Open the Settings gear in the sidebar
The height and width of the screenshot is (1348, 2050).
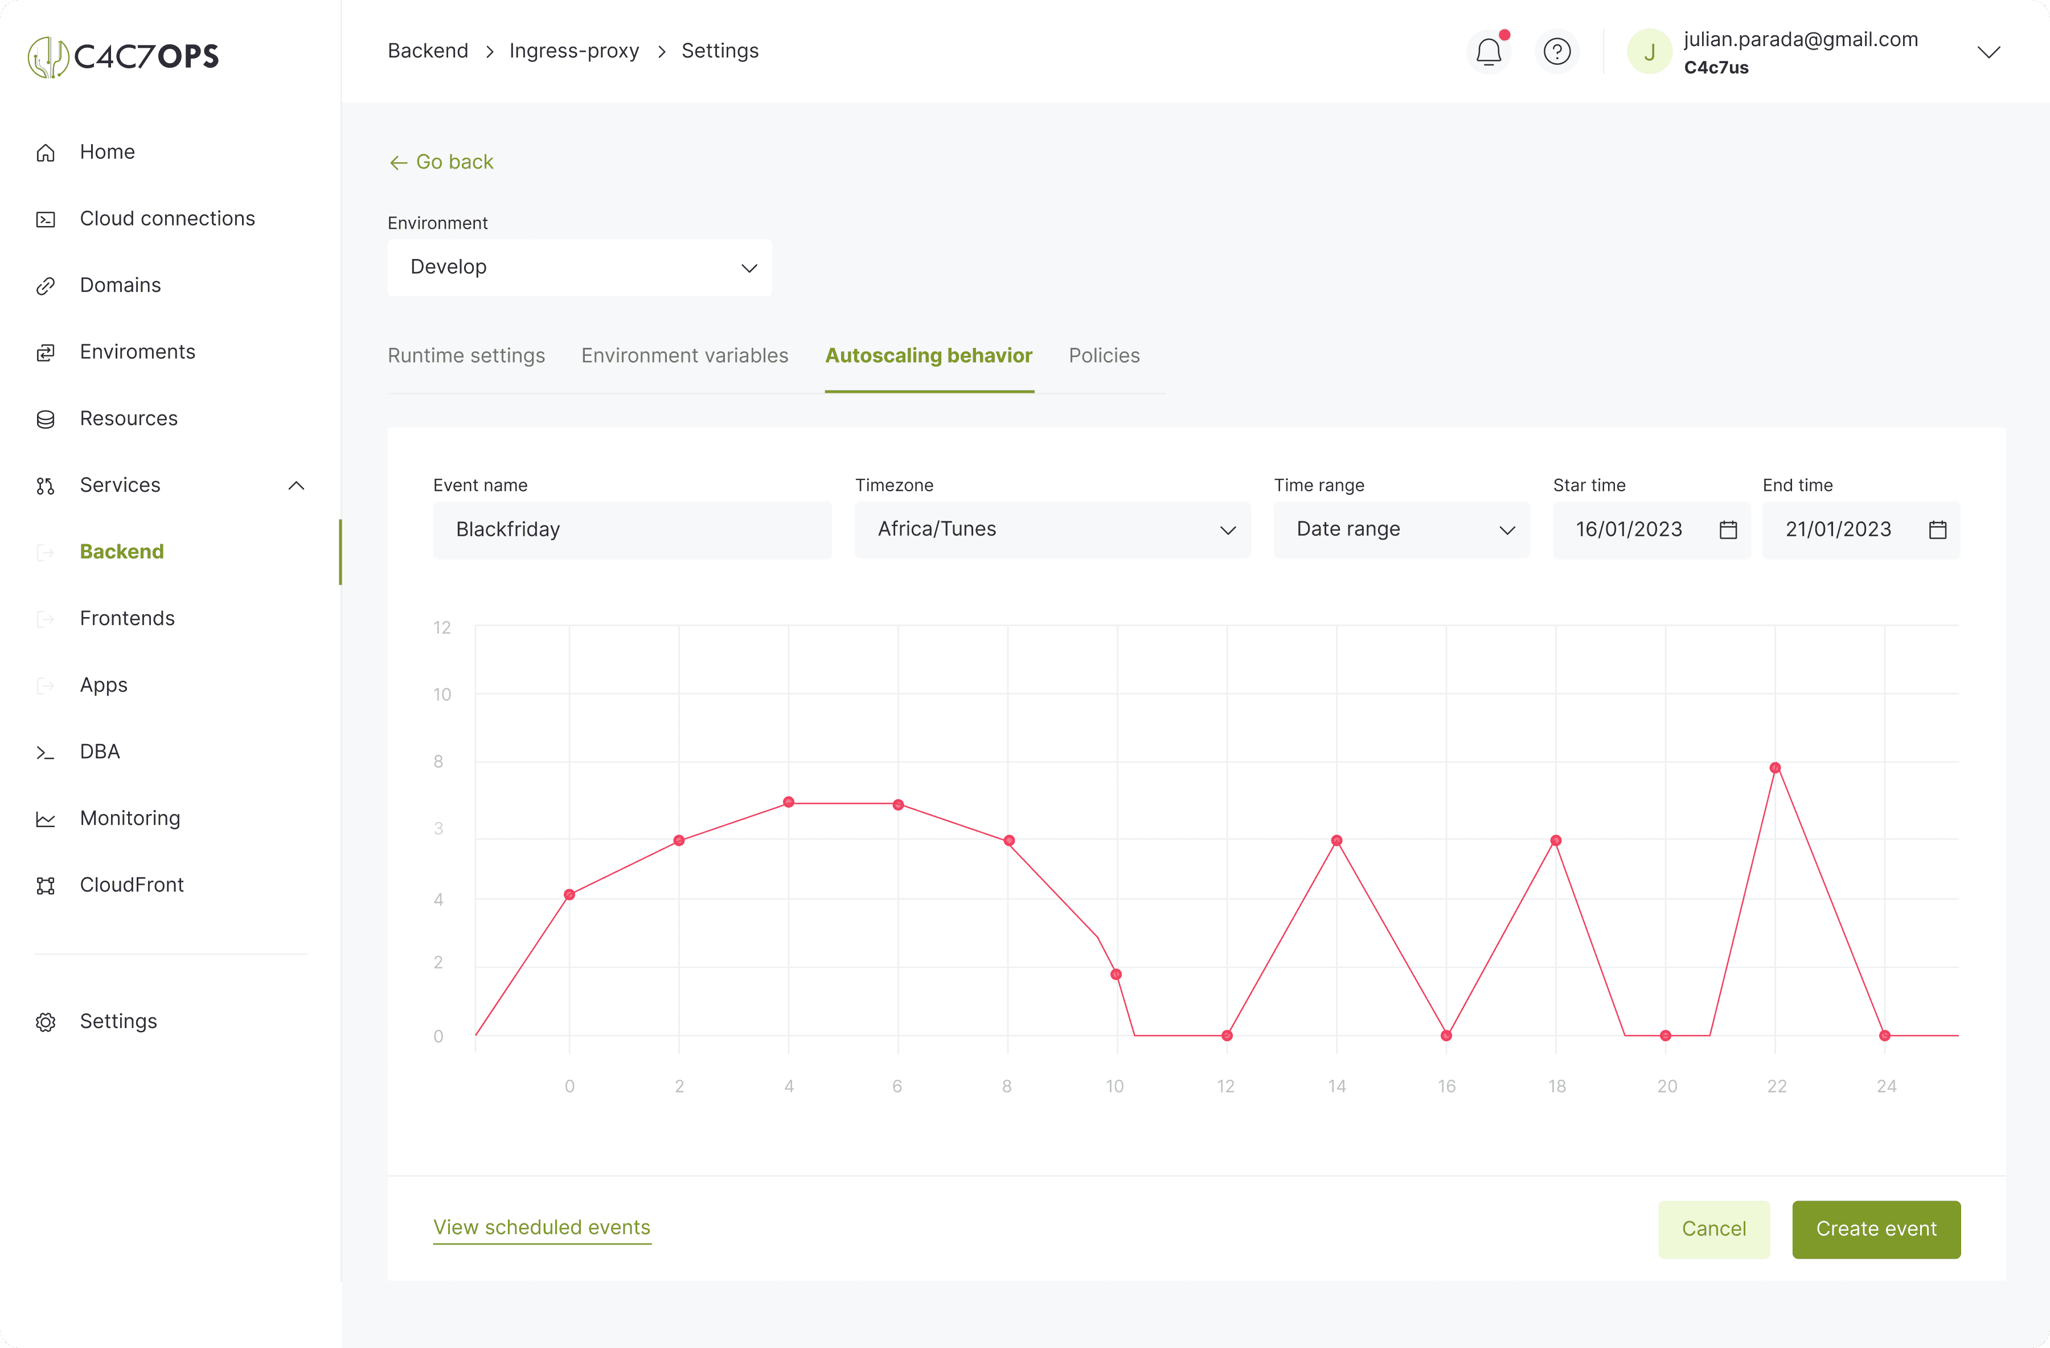(119, 1021)
